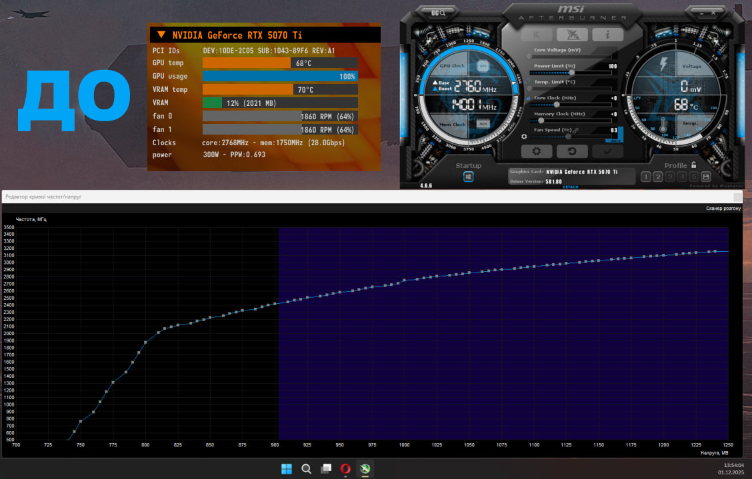Viewport: 752px width, 479px height.
Task: Expand the NVIDIA GeForce RTX 5070 Ti overlay triangle
Action: pos(161,35)
